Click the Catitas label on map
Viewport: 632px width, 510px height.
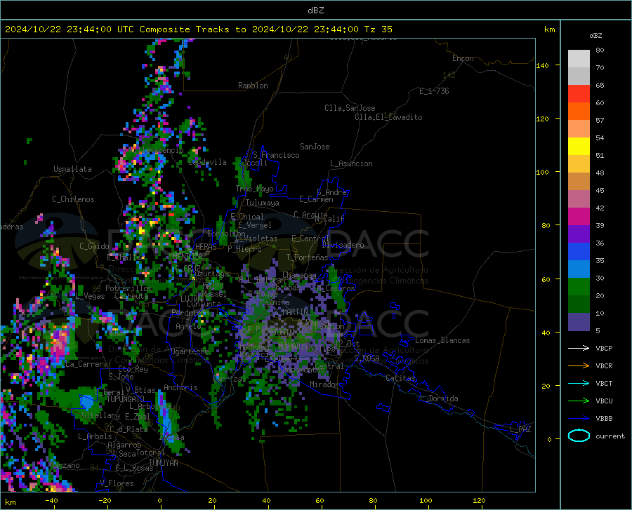pos(400,378)
